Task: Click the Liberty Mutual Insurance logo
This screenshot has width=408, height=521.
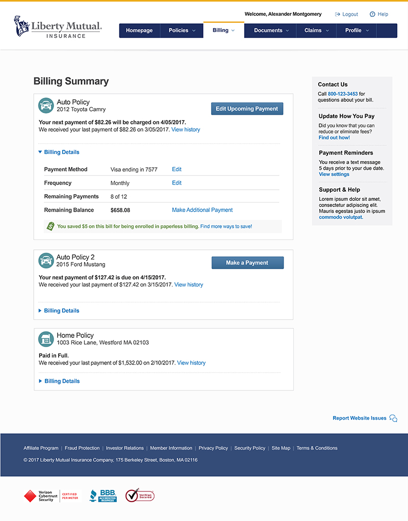Action: tap(58, 27)
